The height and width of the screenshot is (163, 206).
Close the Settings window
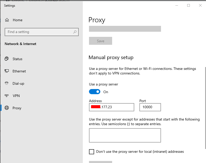click(200, 5)
